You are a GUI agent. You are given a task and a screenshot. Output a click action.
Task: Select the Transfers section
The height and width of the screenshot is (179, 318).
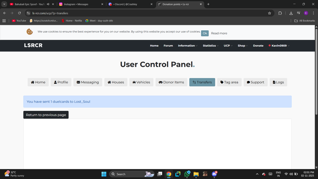202,82
